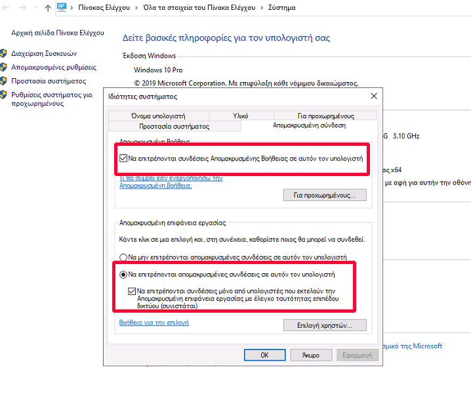
Task: Click the Forward navigation arrow
Action: coord(22,8)
